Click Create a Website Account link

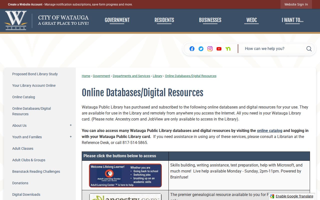tap(25, 4)
